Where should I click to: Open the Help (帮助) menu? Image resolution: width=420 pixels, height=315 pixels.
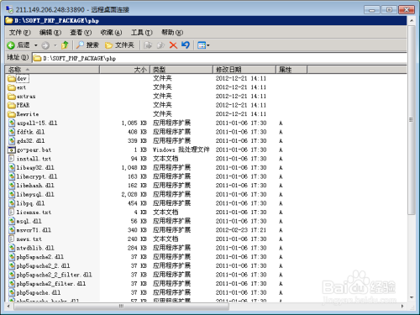[172, 33]
